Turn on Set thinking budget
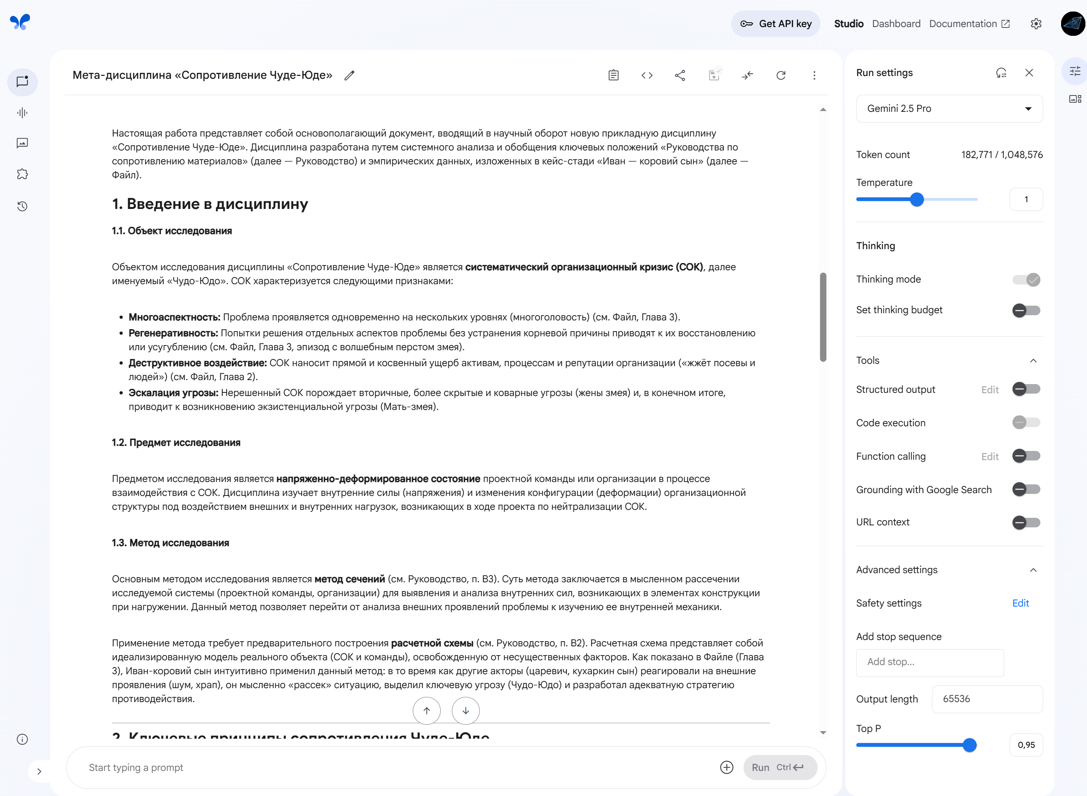Viewport: 1087px width, 796px height. [x=1026, y=310]
